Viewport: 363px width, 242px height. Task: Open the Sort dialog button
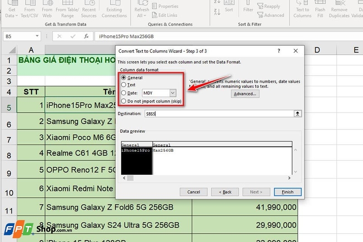[229, 7]
